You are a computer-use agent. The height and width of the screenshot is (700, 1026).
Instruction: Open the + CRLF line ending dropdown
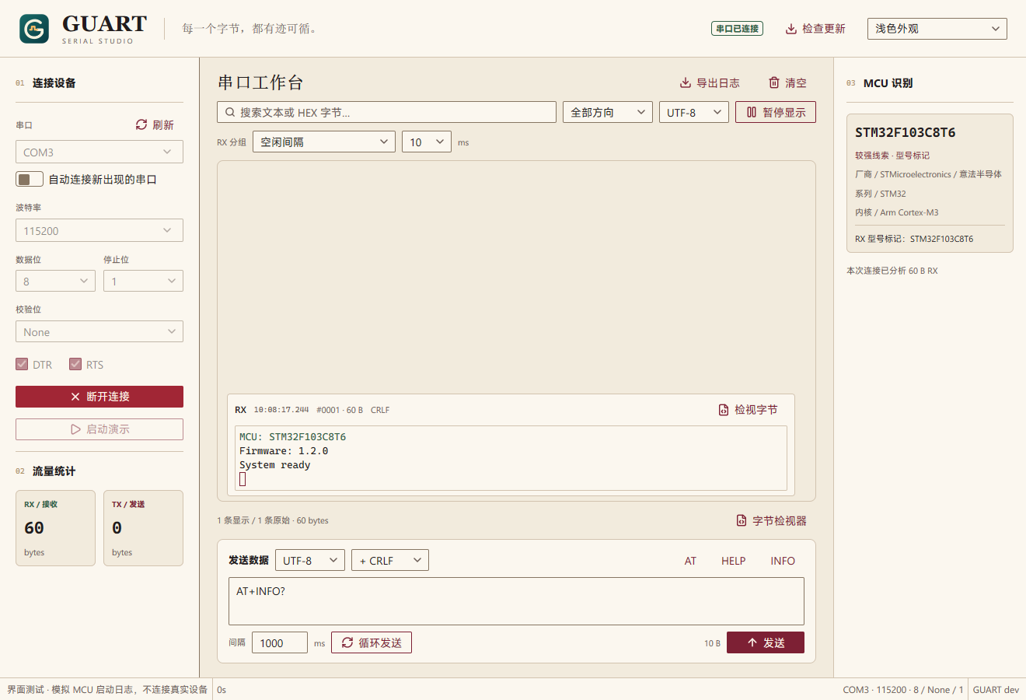tap(390, 560)
